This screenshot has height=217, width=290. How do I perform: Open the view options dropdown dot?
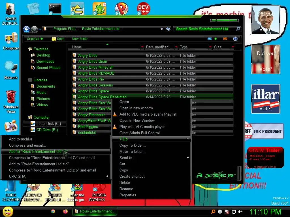point(216,39)
